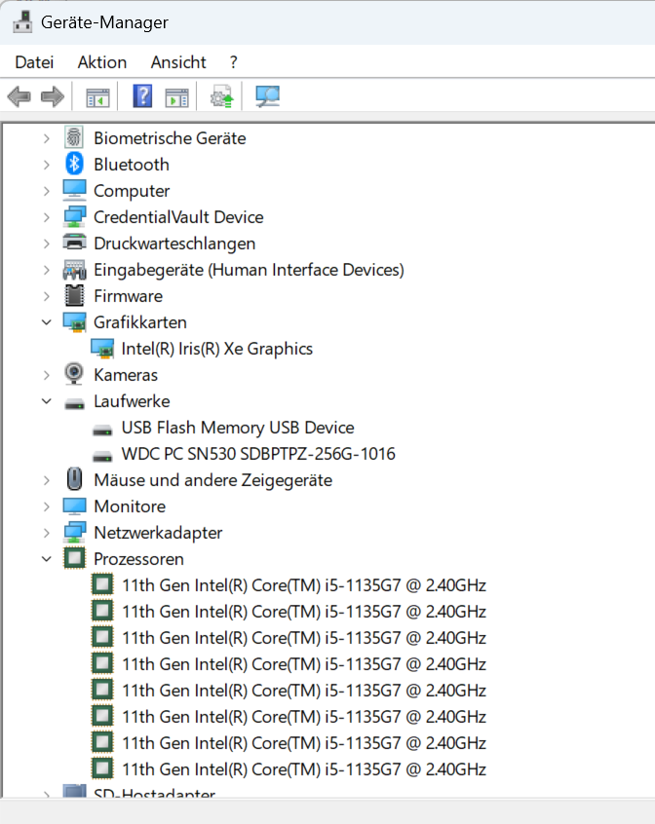Select the Computer category label
The image size is (655, 824).
click(132, 191)
